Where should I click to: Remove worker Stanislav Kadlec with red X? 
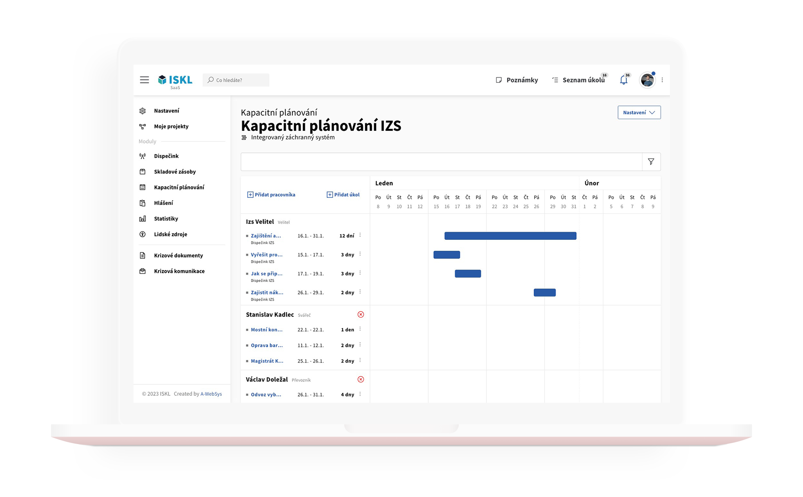(x=361, y=314)
